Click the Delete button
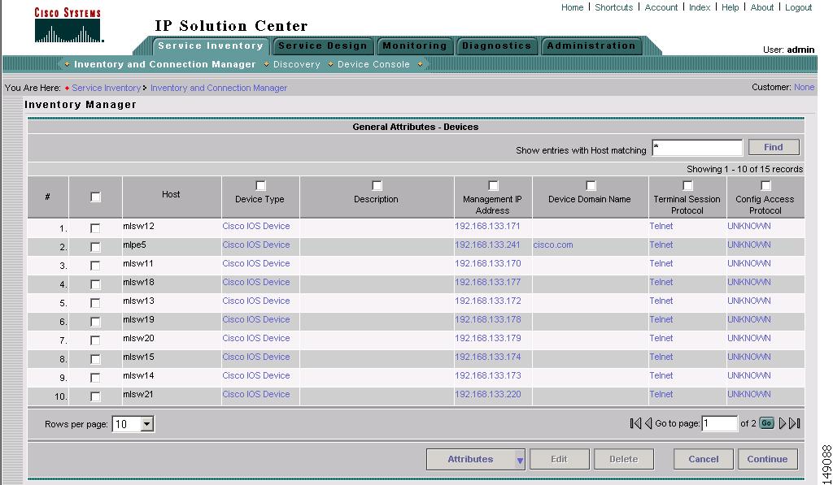This screenshot has height=485, width=833. 624,459
